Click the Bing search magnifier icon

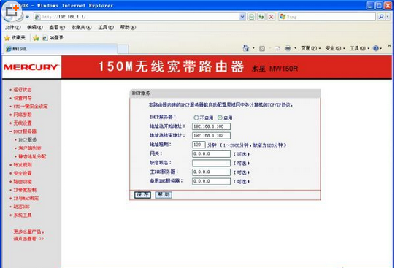pyautogui.click(x=381, y=17)
